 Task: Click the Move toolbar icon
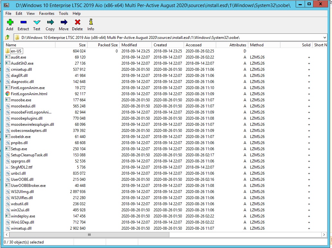click(64, 22)
